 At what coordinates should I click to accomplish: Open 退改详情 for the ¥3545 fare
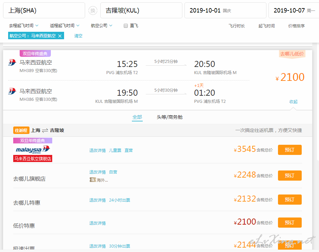click(x=97, y=151)
